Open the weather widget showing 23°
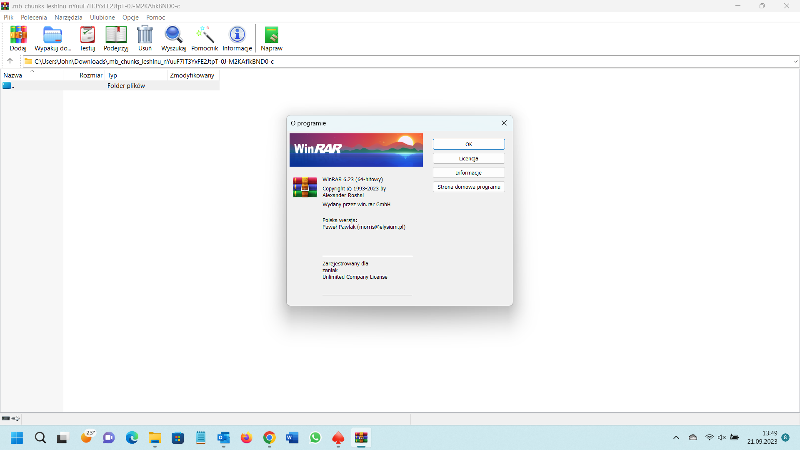This screenshot has height=450, width=800. point(87,437)
